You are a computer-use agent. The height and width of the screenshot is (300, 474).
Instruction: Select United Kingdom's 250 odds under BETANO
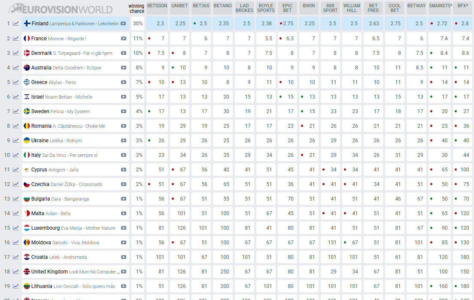coord(223,272)
